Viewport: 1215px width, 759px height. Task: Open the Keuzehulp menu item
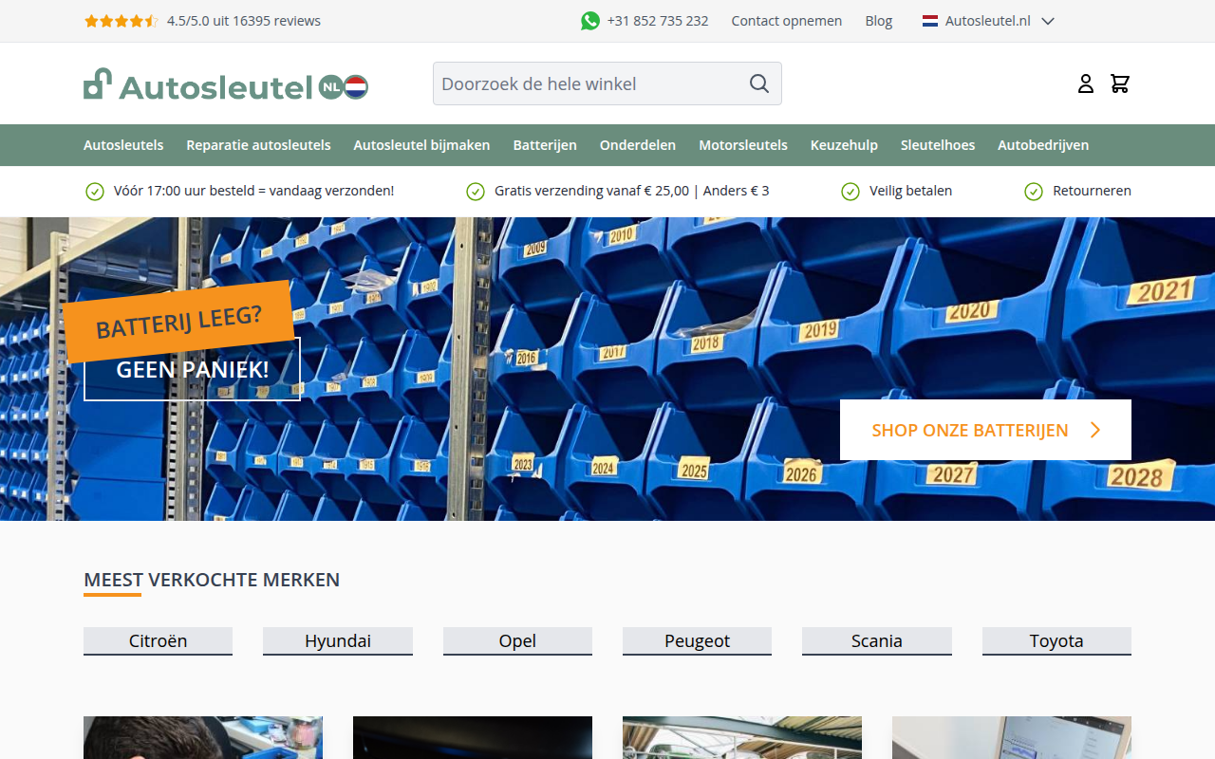pos(844,145)
